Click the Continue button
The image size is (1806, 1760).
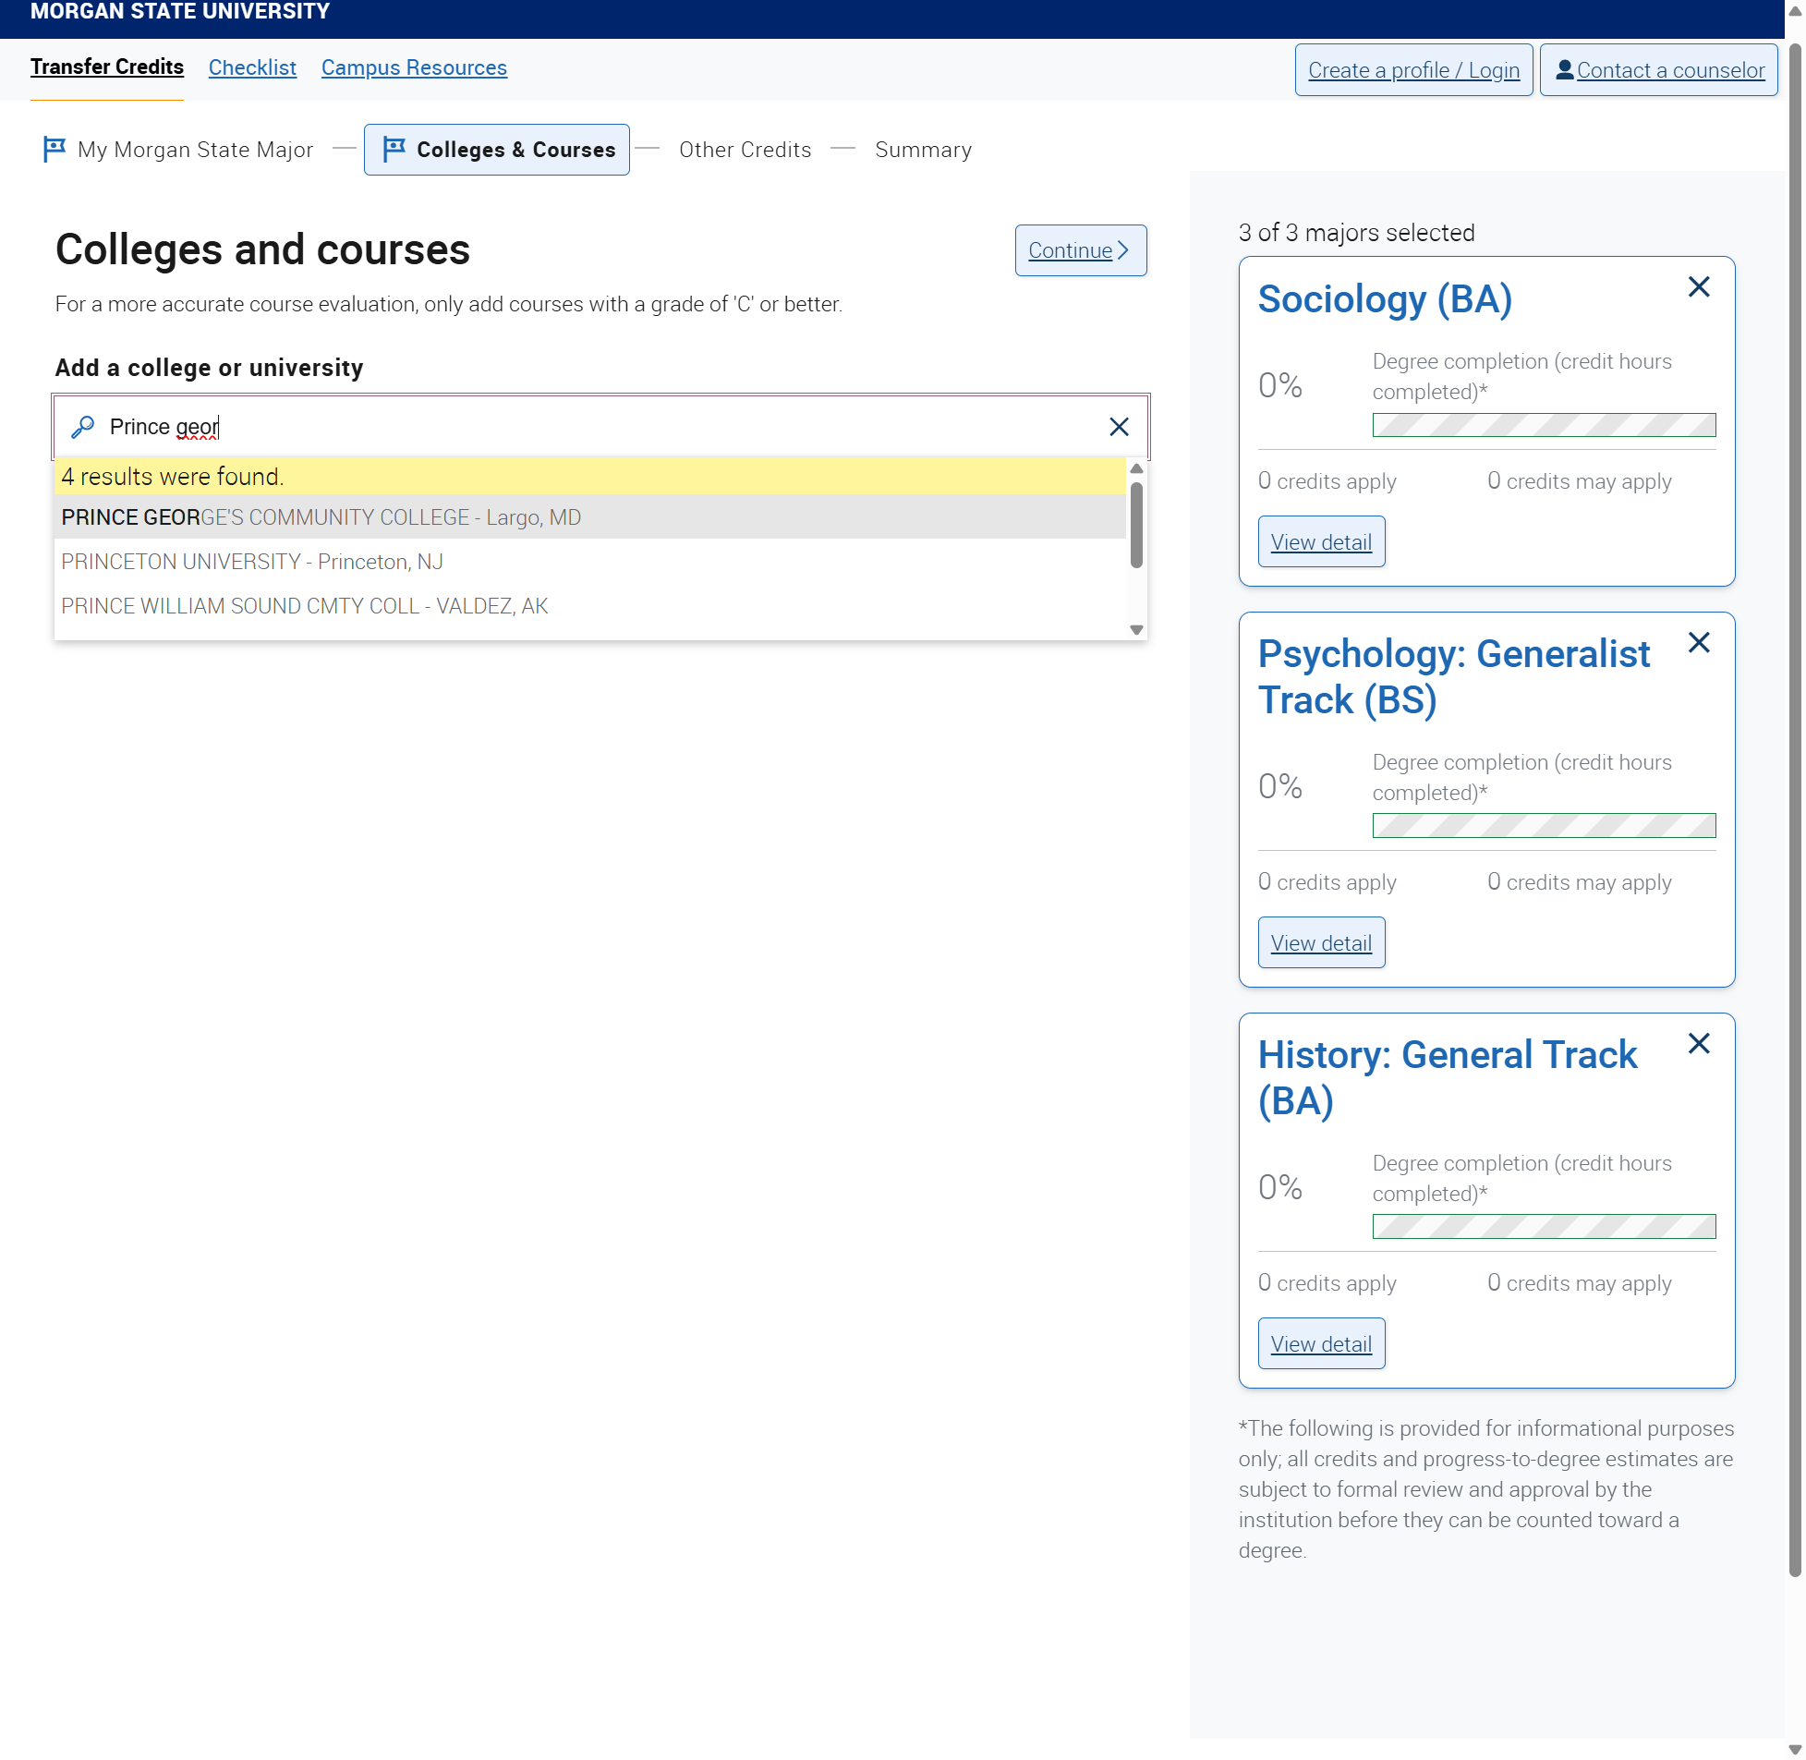(x=1080, y=250)
